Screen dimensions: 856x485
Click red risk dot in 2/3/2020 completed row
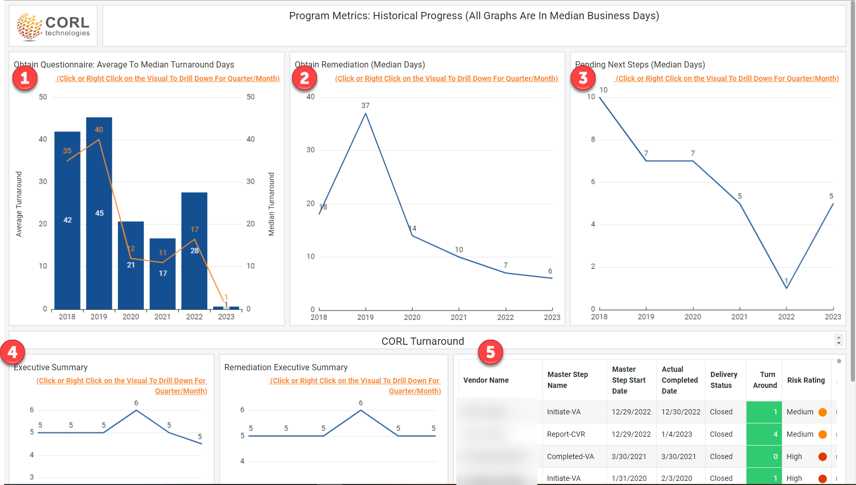pos(823,478)
